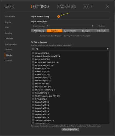Open Behavior settings page
The width and height of the screenshot is (115, 136).
tap(8, 22)
